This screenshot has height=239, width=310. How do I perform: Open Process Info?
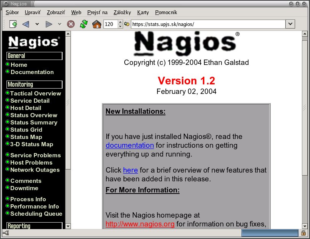(28, 199)
